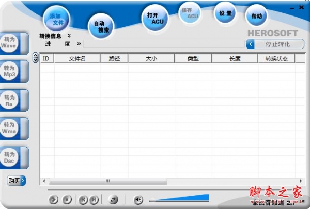Click the blue volume slider
Screen dimensions: 310x209
point(179,198)
